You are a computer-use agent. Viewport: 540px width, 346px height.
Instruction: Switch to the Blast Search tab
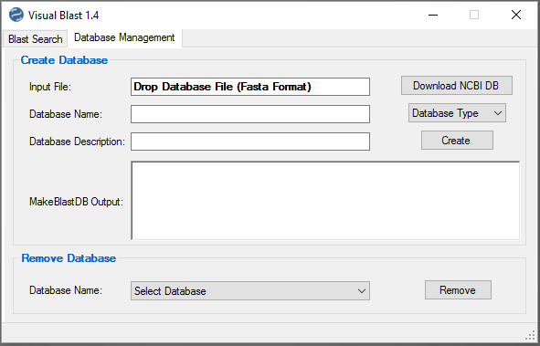pos(35,39)
